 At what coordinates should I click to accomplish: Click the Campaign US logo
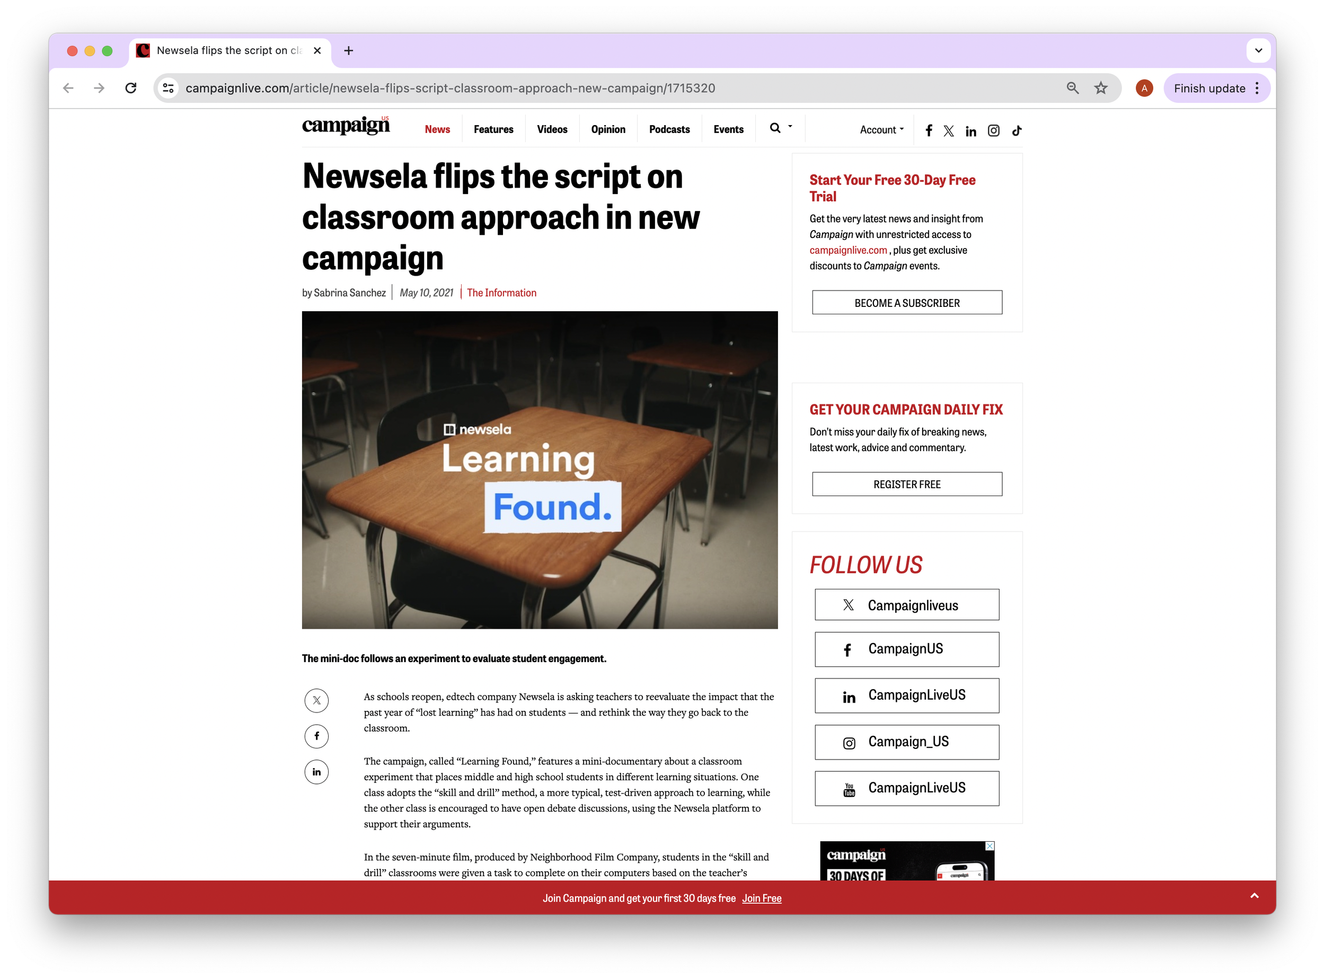(346, 126)
